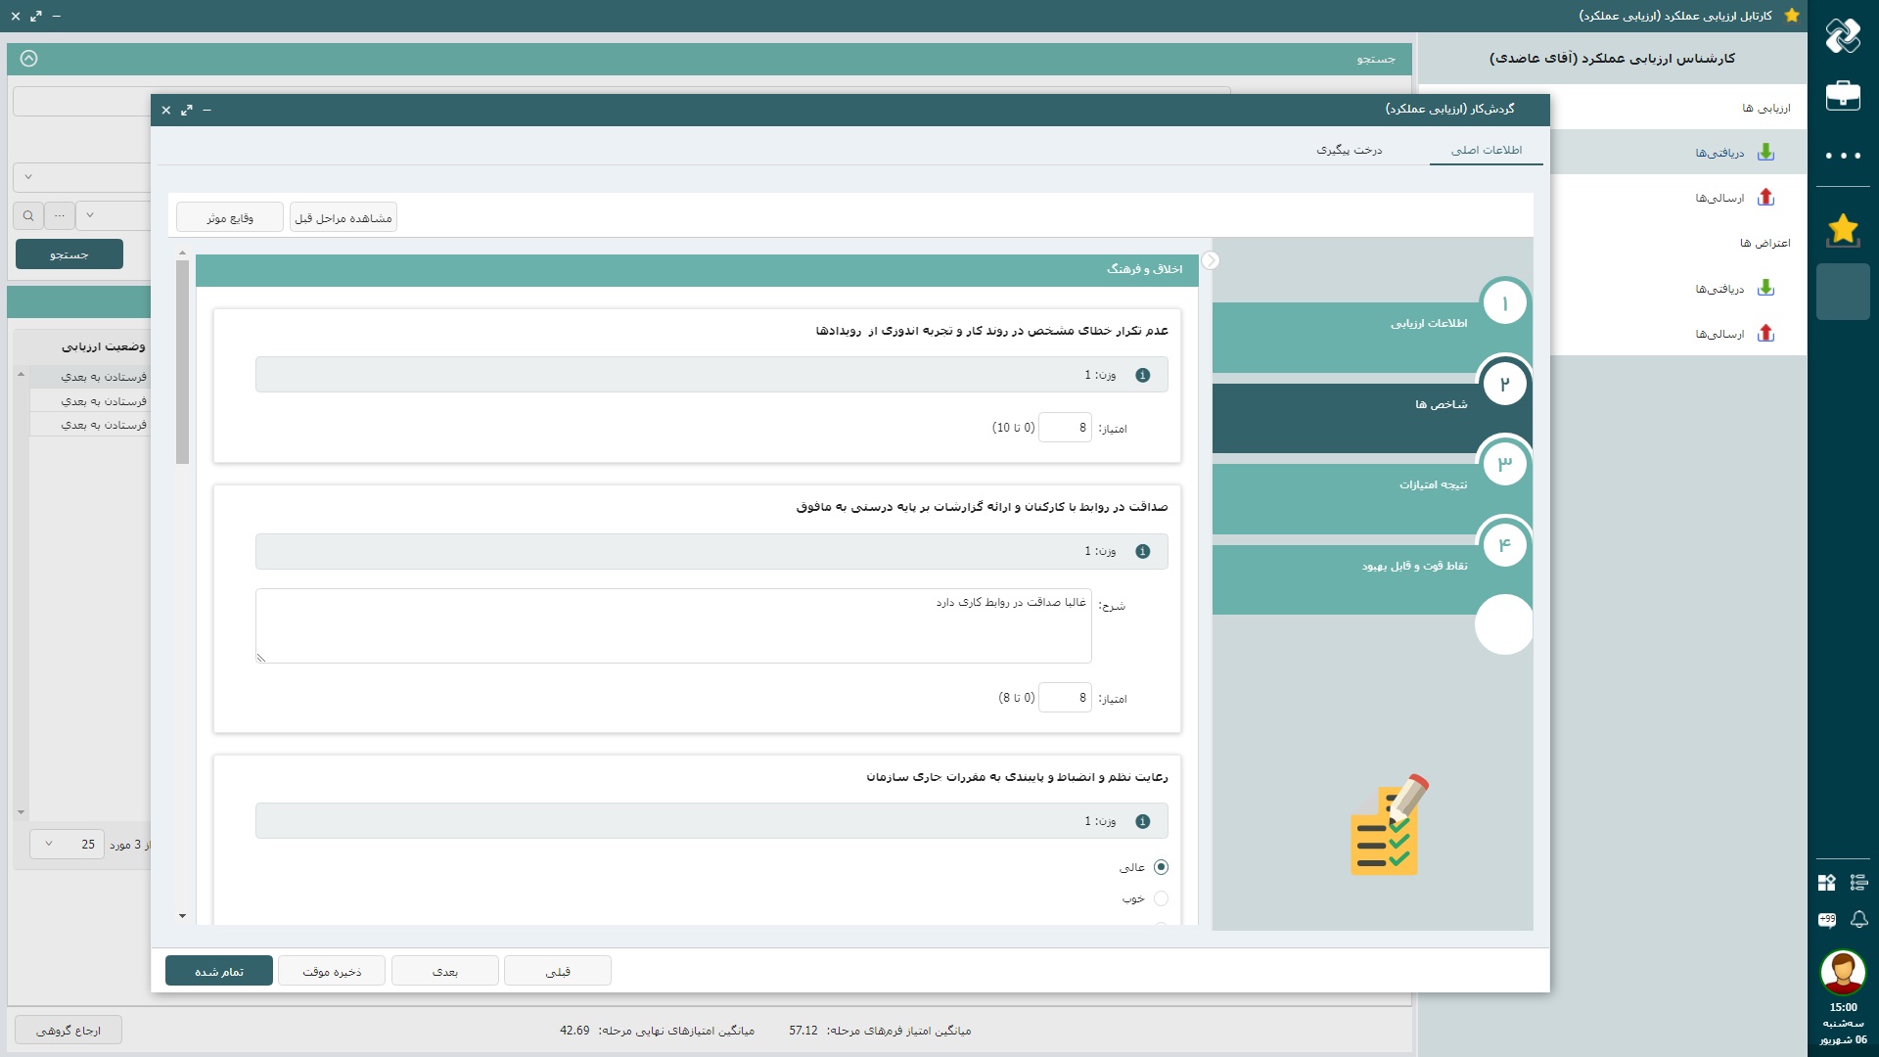Open the three-dots more menu in sidebar
The image size is (1879, 1057).
1843,156
